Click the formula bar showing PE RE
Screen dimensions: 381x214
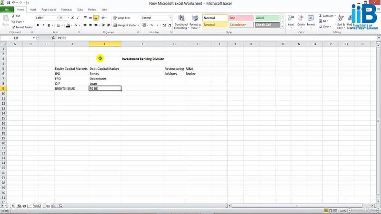(216, 38)
